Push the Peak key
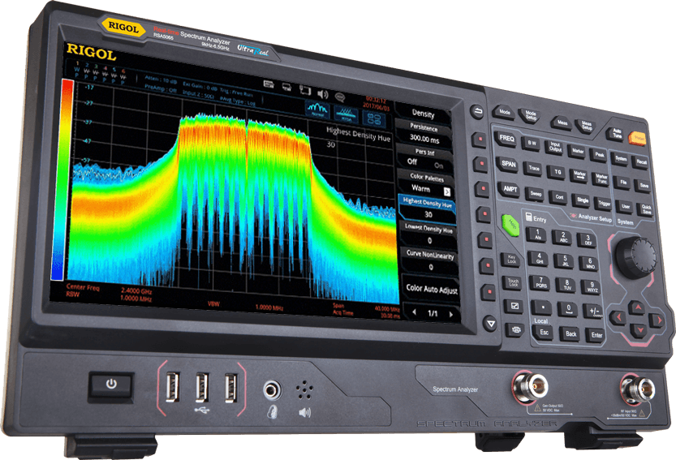 point(599,154)
